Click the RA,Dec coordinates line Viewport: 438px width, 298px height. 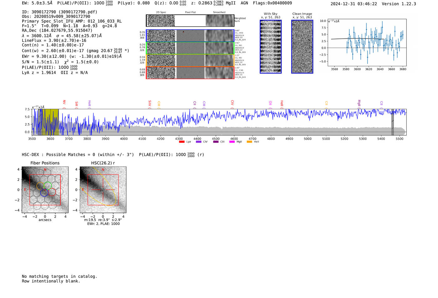pyautogui.click(x=57, y=30)
